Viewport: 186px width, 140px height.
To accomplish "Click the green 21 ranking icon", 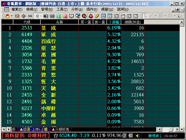I will click(59, 16).
